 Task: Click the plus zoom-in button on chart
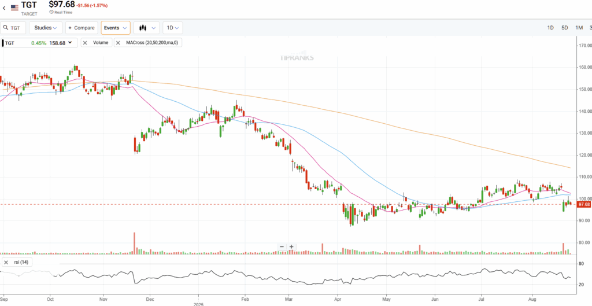coord(291,246)
